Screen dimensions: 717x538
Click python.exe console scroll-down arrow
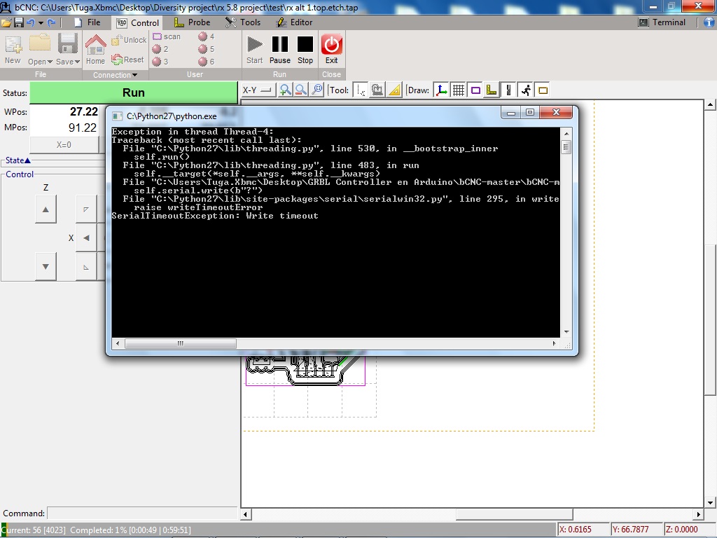[x=566, y=331]
